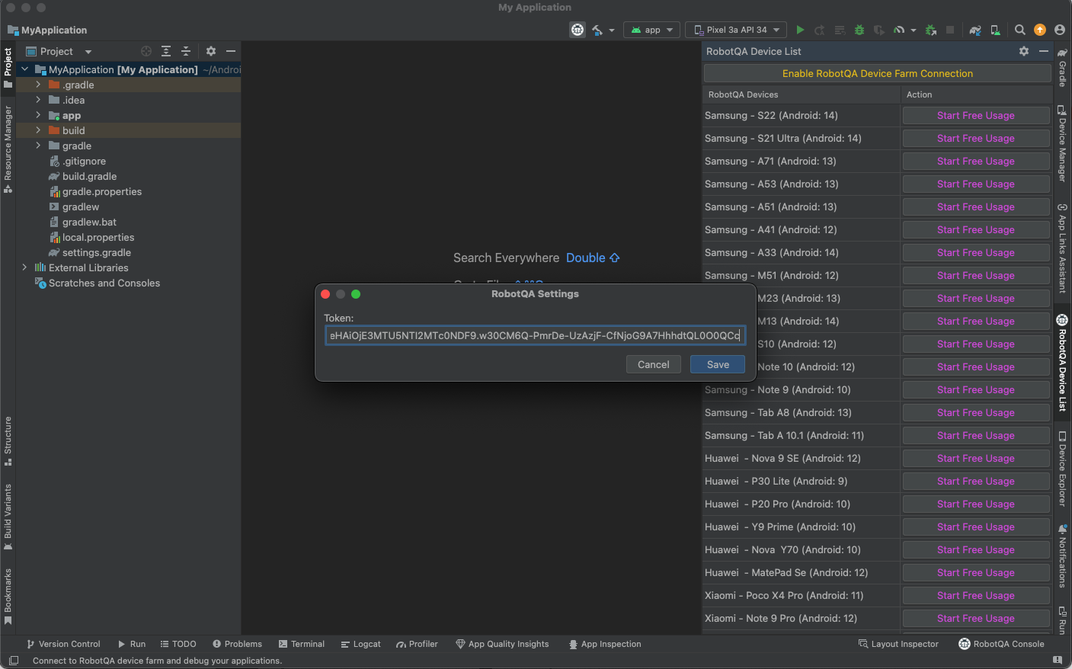Select opened file crosshair icon in Project panel
This screenshot has height=669, width=1072.
click(x=146, y=51)
